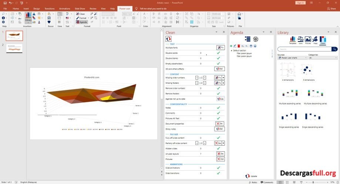Screen dimensions: 340x184
Task: Open the File menu
Action: (x=5, y=9)
